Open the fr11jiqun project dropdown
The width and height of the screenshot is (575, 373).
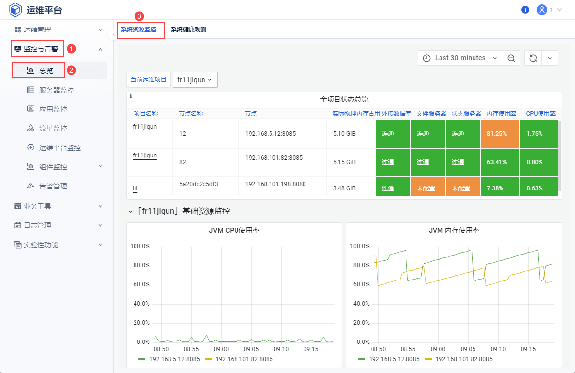[x=195, y=80]
